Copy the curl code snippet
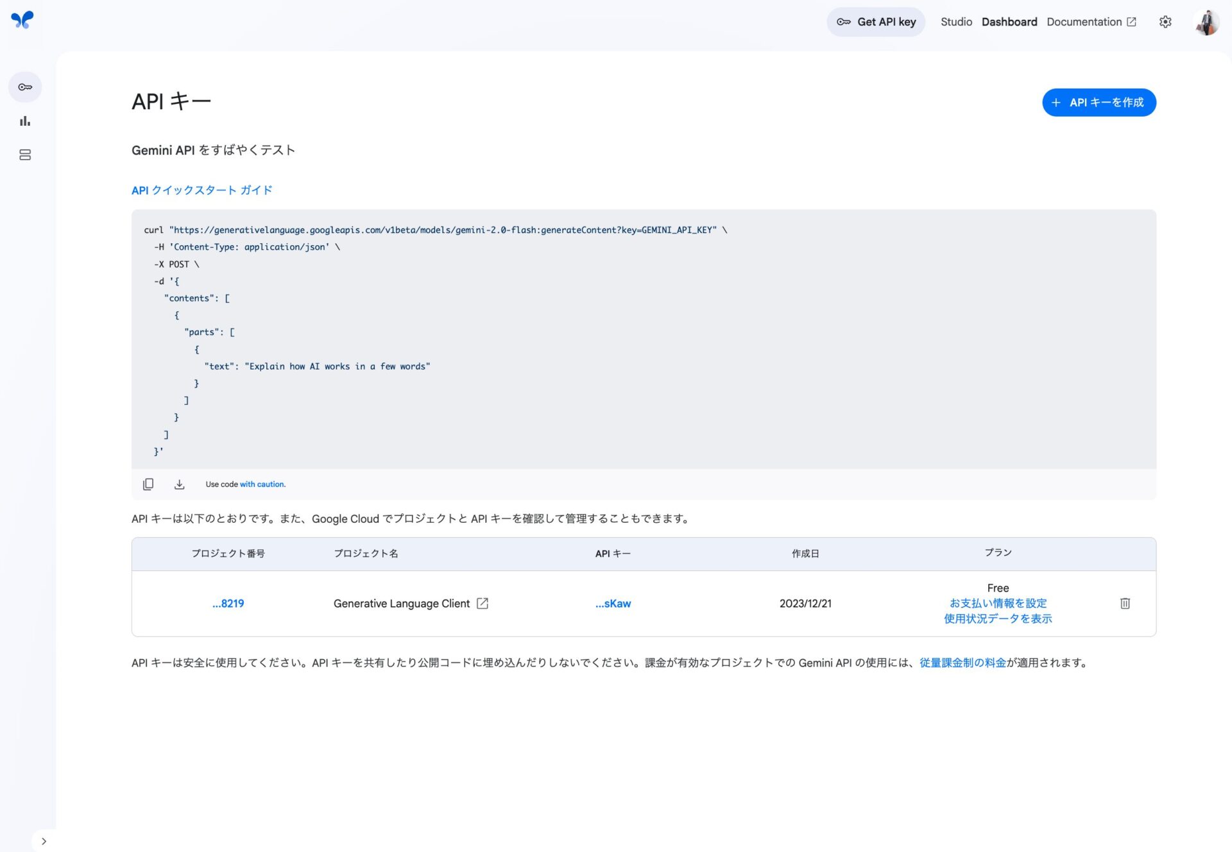The height and width of the screenshot is (852, 1232). click(x=148, y=484)
